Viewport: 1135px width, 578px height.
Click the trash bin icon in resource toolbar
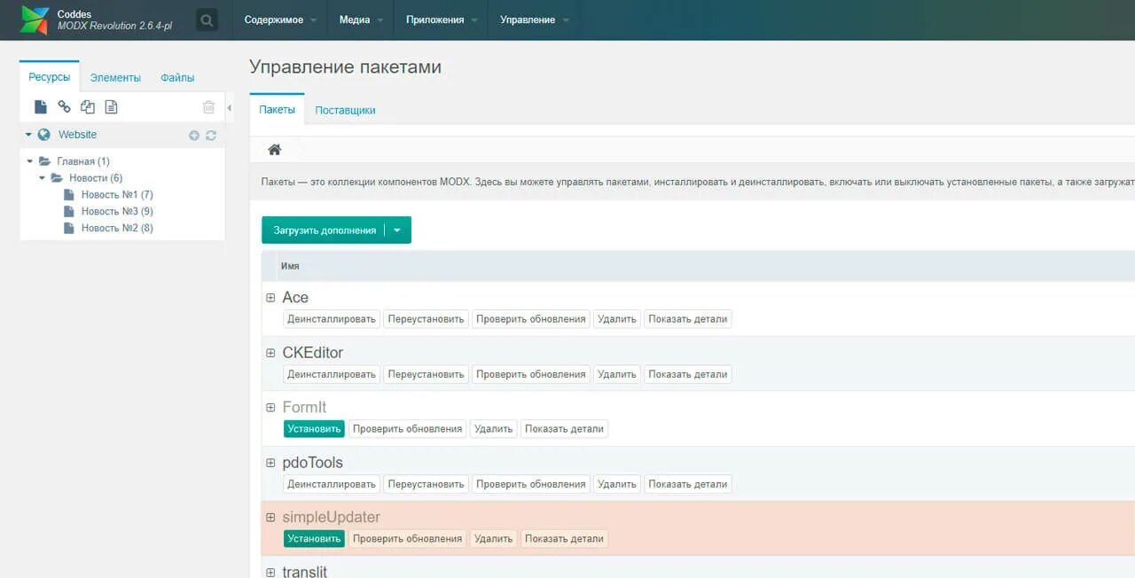pos(209,107)
